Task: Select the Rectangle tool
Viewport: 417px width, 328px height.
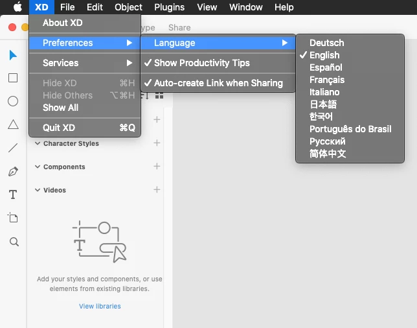Action: click(13, 78)
